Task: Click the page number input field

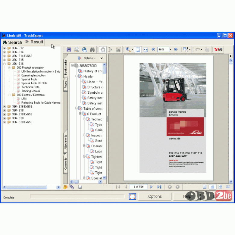Action: [139, 186]
